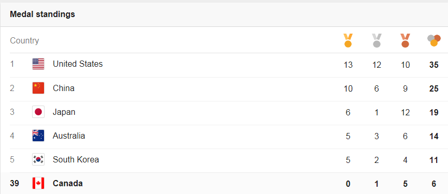
Task: Open the South Korea country entry
Action: 76,159
